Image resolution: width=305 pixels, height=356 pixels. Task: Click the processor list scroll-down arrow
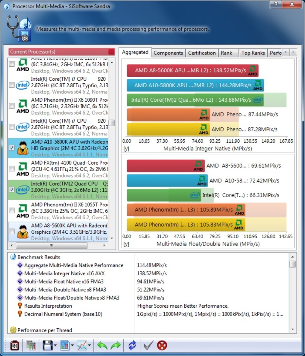coord(112,238)
